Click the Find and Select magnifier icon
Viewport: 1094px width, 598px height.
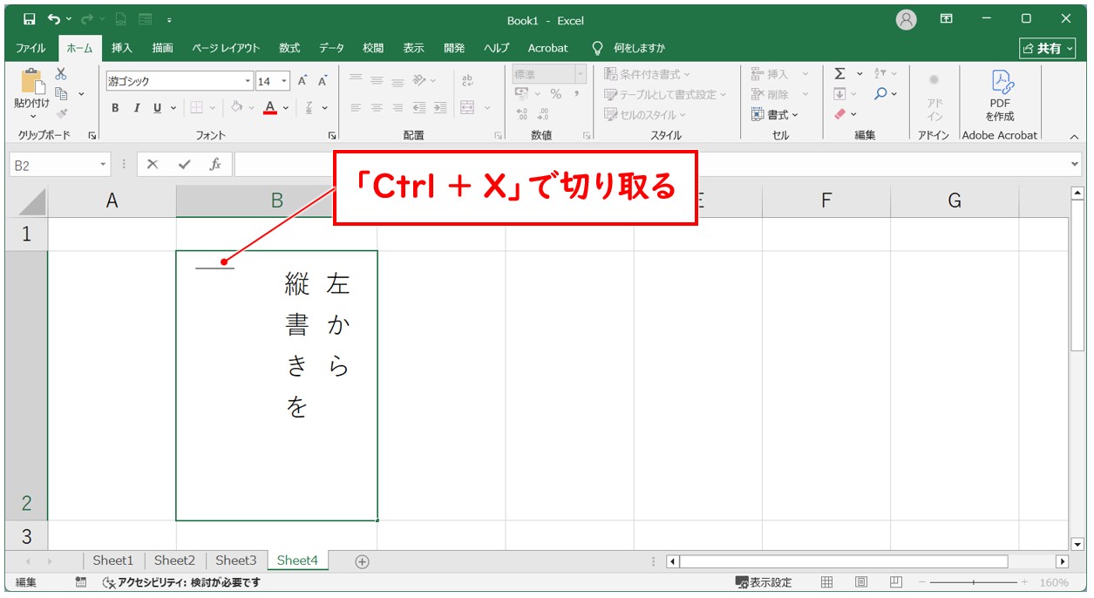(881, 93)
